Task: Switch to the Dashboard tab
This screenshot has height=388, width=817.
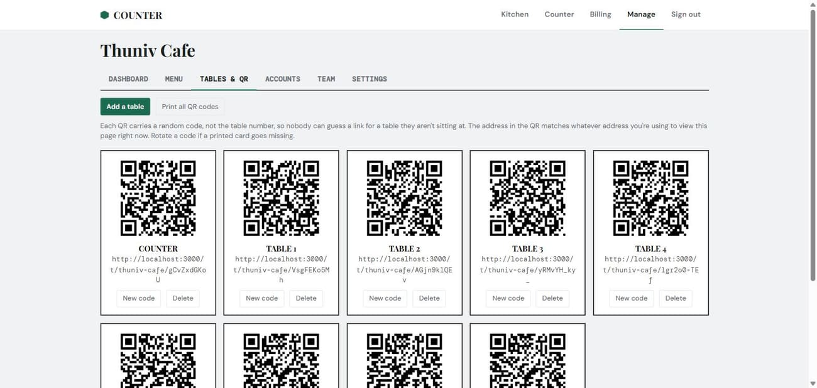Action: click(x=128, y=79)
